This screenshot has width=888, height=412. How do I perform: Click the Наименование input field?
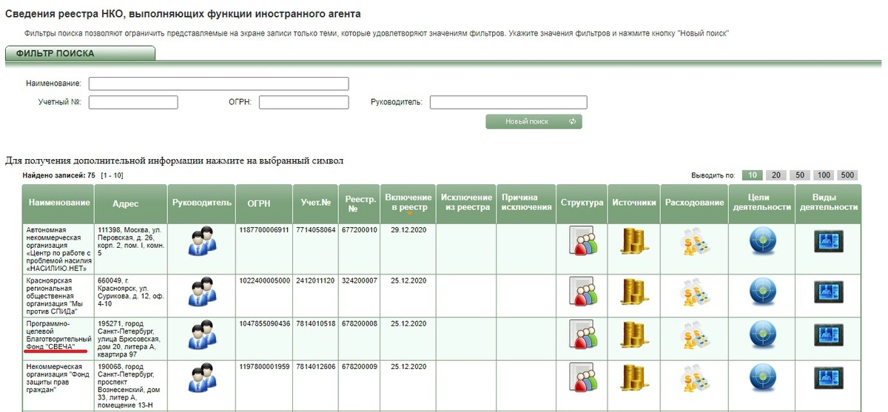point(218,84)
